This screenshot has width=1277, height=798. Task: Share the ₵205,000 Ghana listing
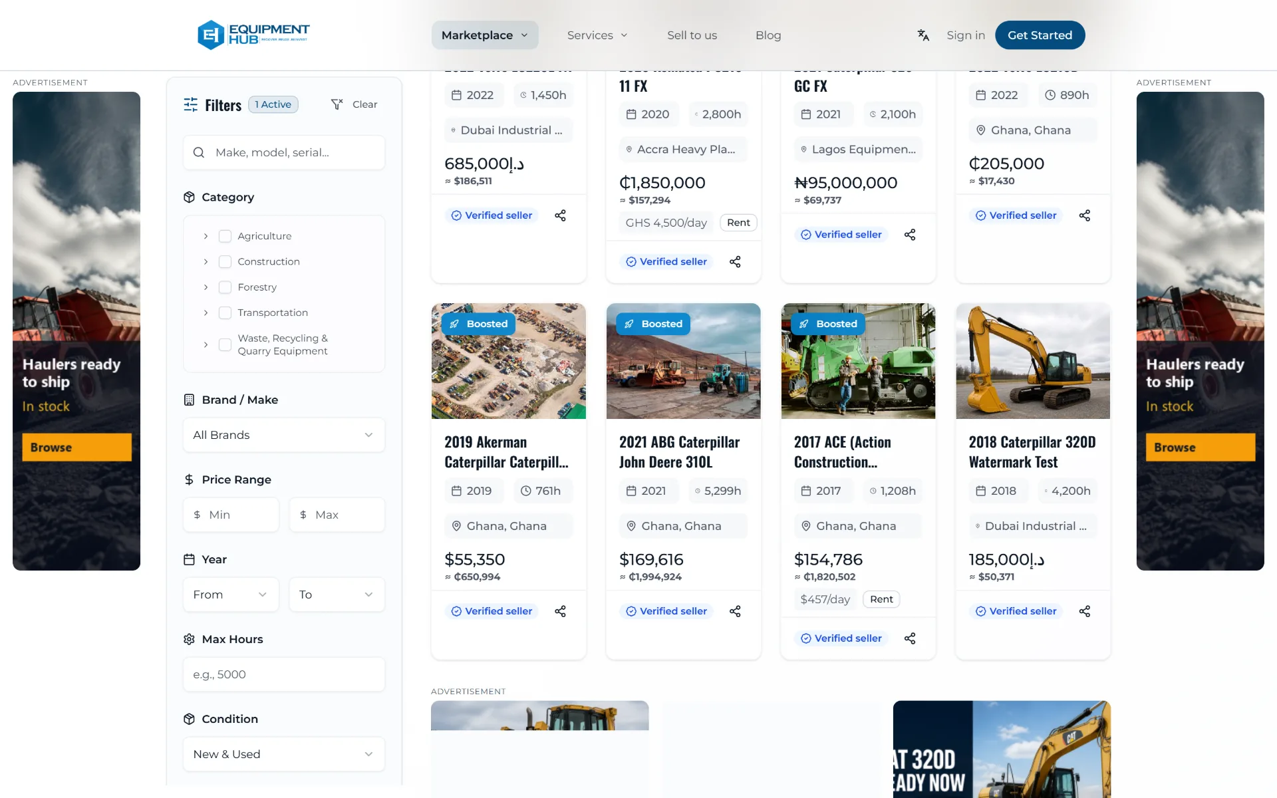[x=1085, y=215]
